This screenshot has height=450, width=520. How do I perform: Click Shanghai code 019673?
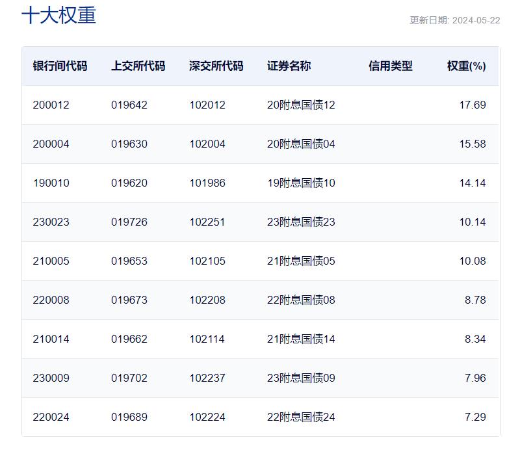[x=129, y=300]
